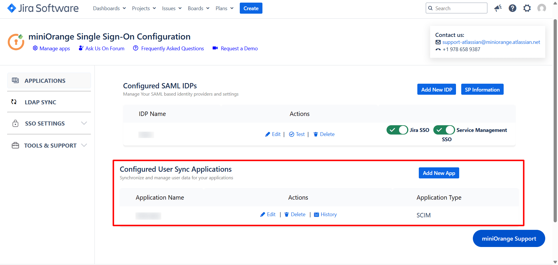The image size is (558, 265).
Task: Click the trash icon for SCIM app
Action: [x=287, y=215]
